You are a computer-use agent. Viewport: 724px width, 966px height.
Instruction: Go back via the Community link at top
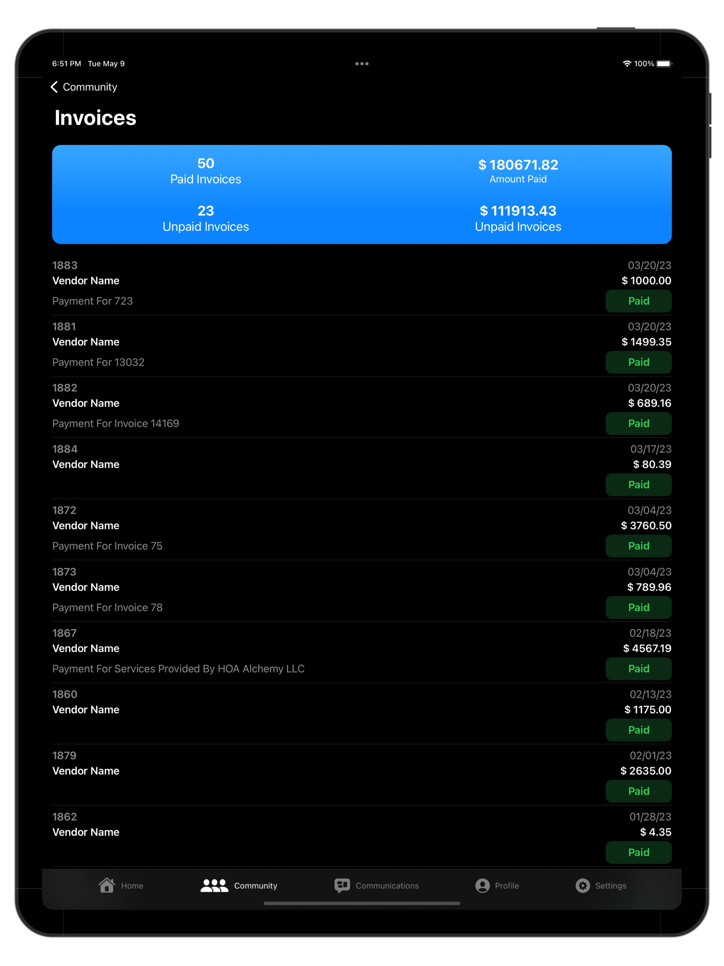tap(90, 87)
